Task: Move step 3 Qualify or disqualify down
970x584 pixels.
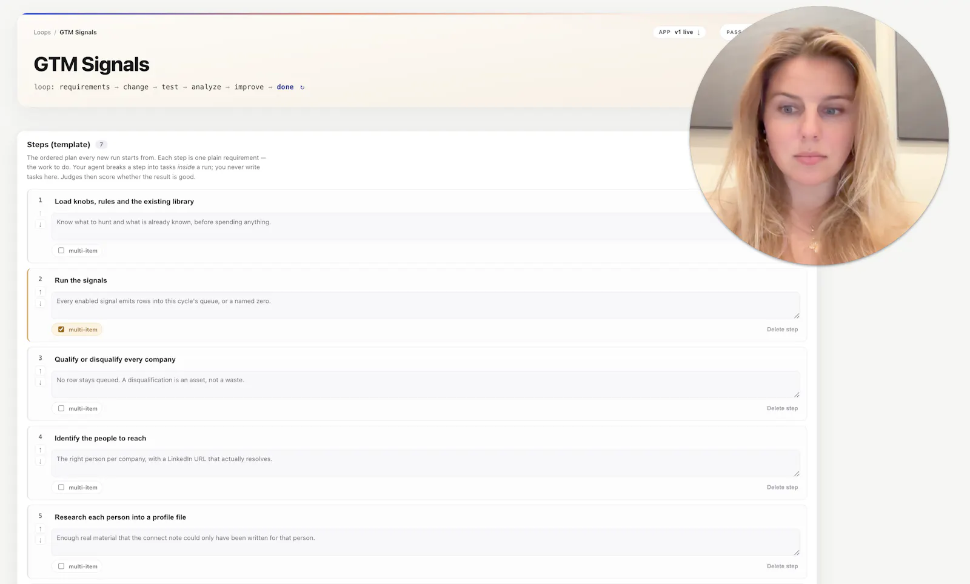Action: pos(41,382)
